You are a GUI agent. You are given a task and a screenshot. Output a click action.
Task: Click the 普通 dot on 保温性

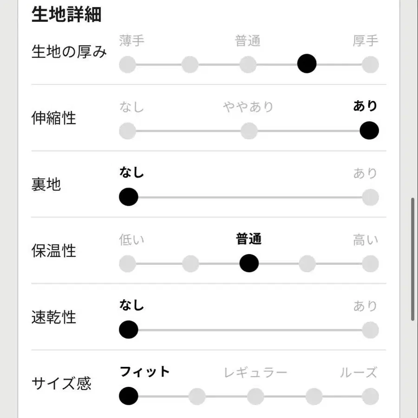(x=249, y=263)
